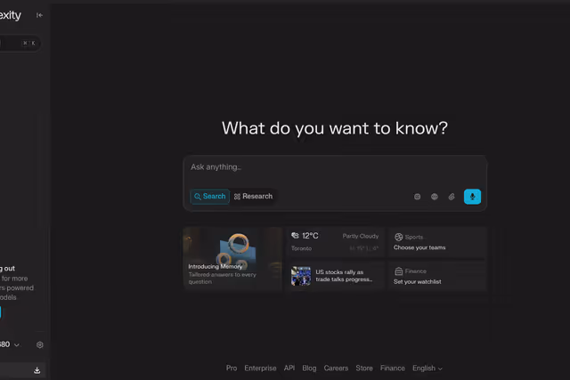This screenshot has width=570, height=380.
Task: Collapse the sidebar with the arrow icon
Action: (x=39, y=15)
